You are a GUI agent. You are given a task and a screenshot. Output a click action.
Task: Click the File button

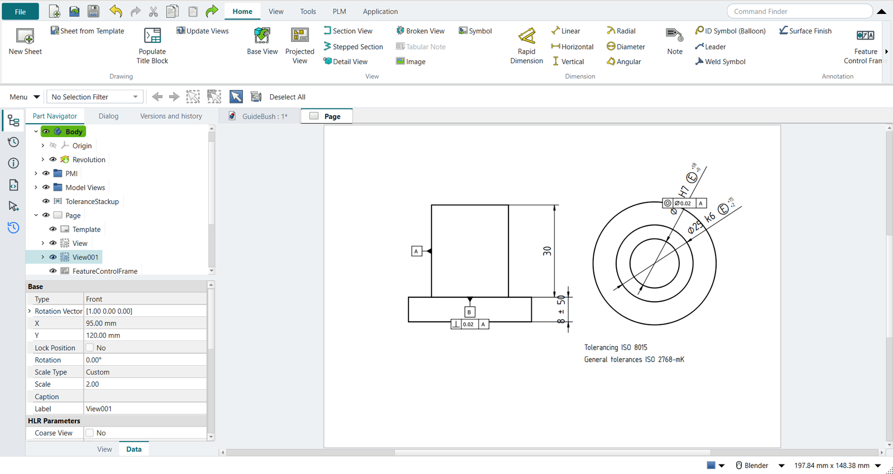pos(20,12)
